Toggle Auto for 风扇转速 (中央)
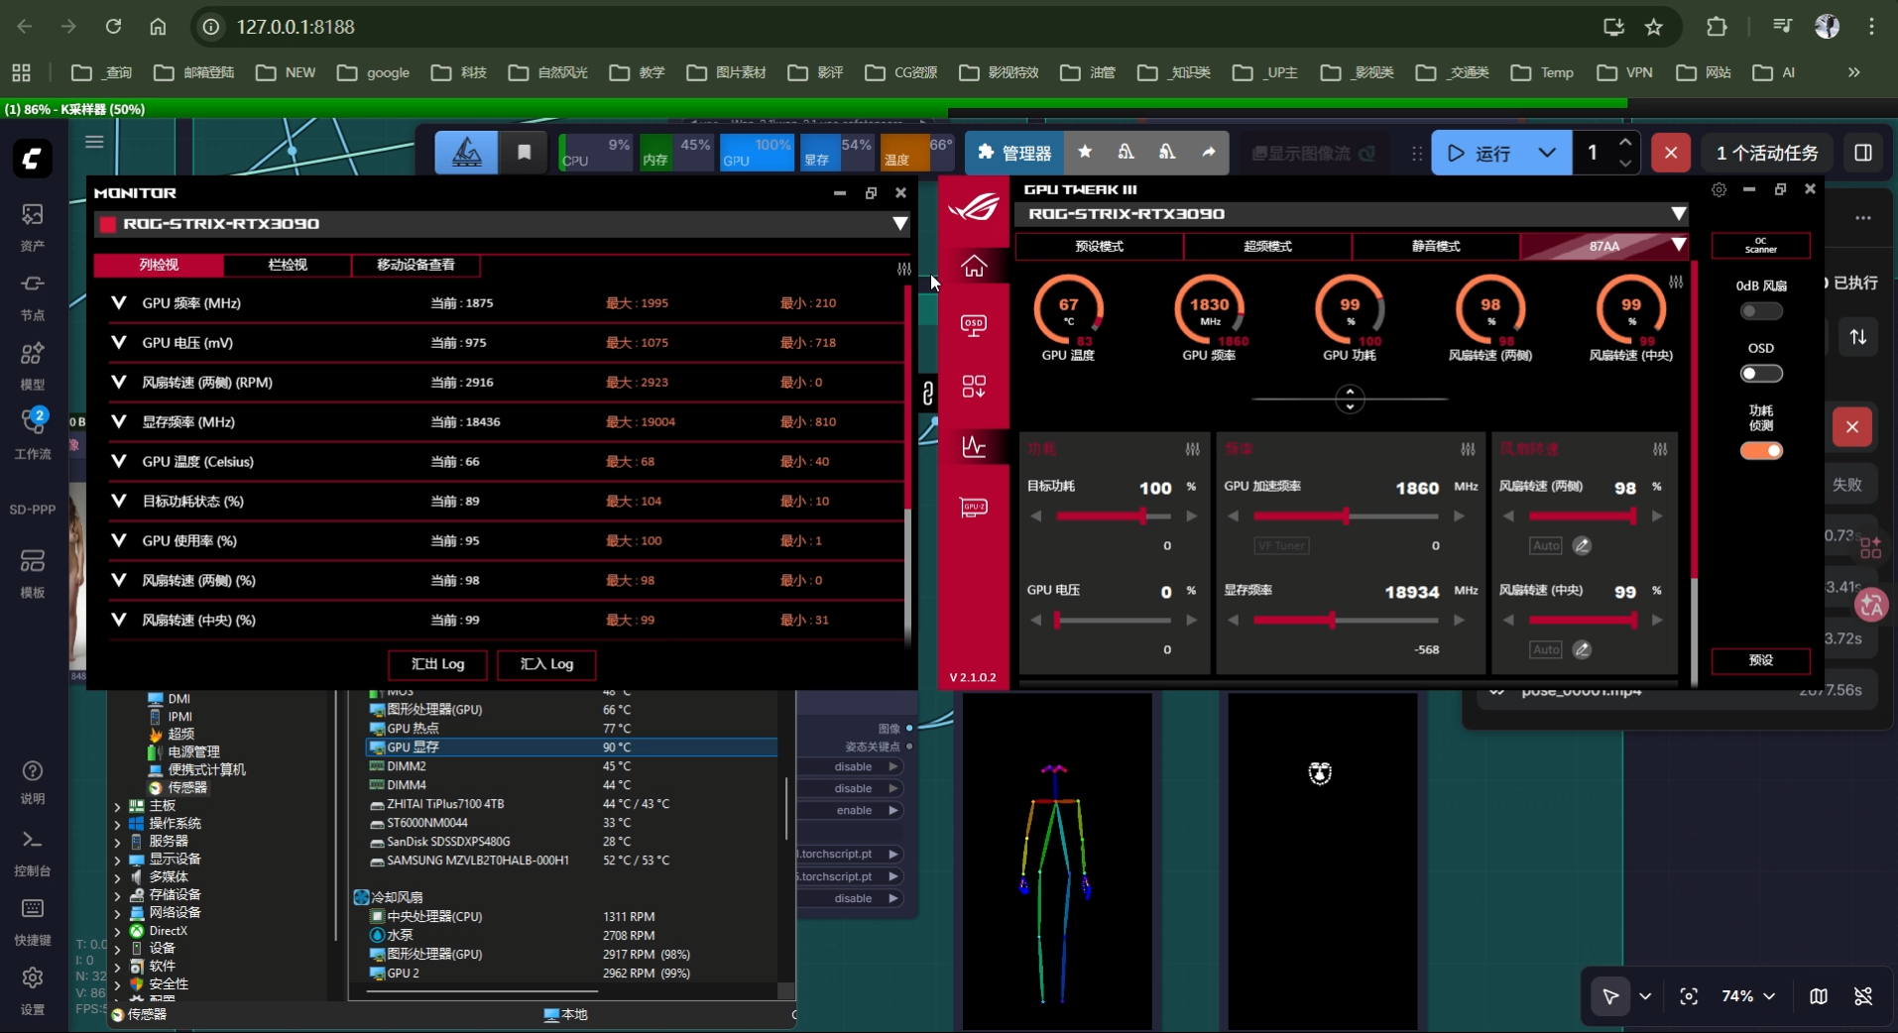1898x1033 pixels. pos(1546,649)
